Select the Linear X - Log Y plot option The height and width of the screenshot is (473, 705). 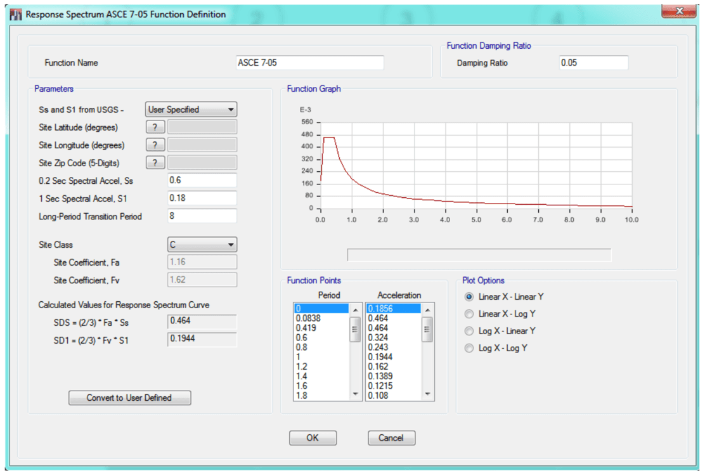[x=468, y=313]
